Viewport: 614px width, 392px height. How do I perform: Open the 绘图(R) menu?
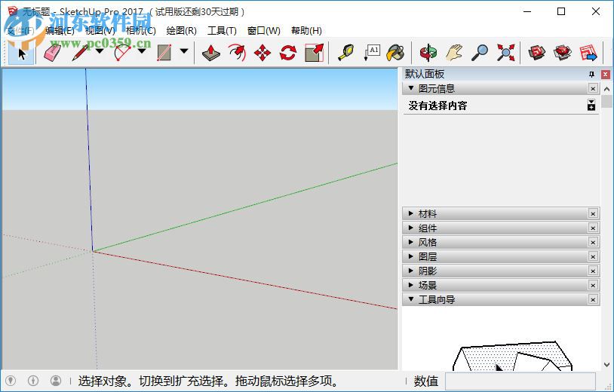click(x=181, y=30)
